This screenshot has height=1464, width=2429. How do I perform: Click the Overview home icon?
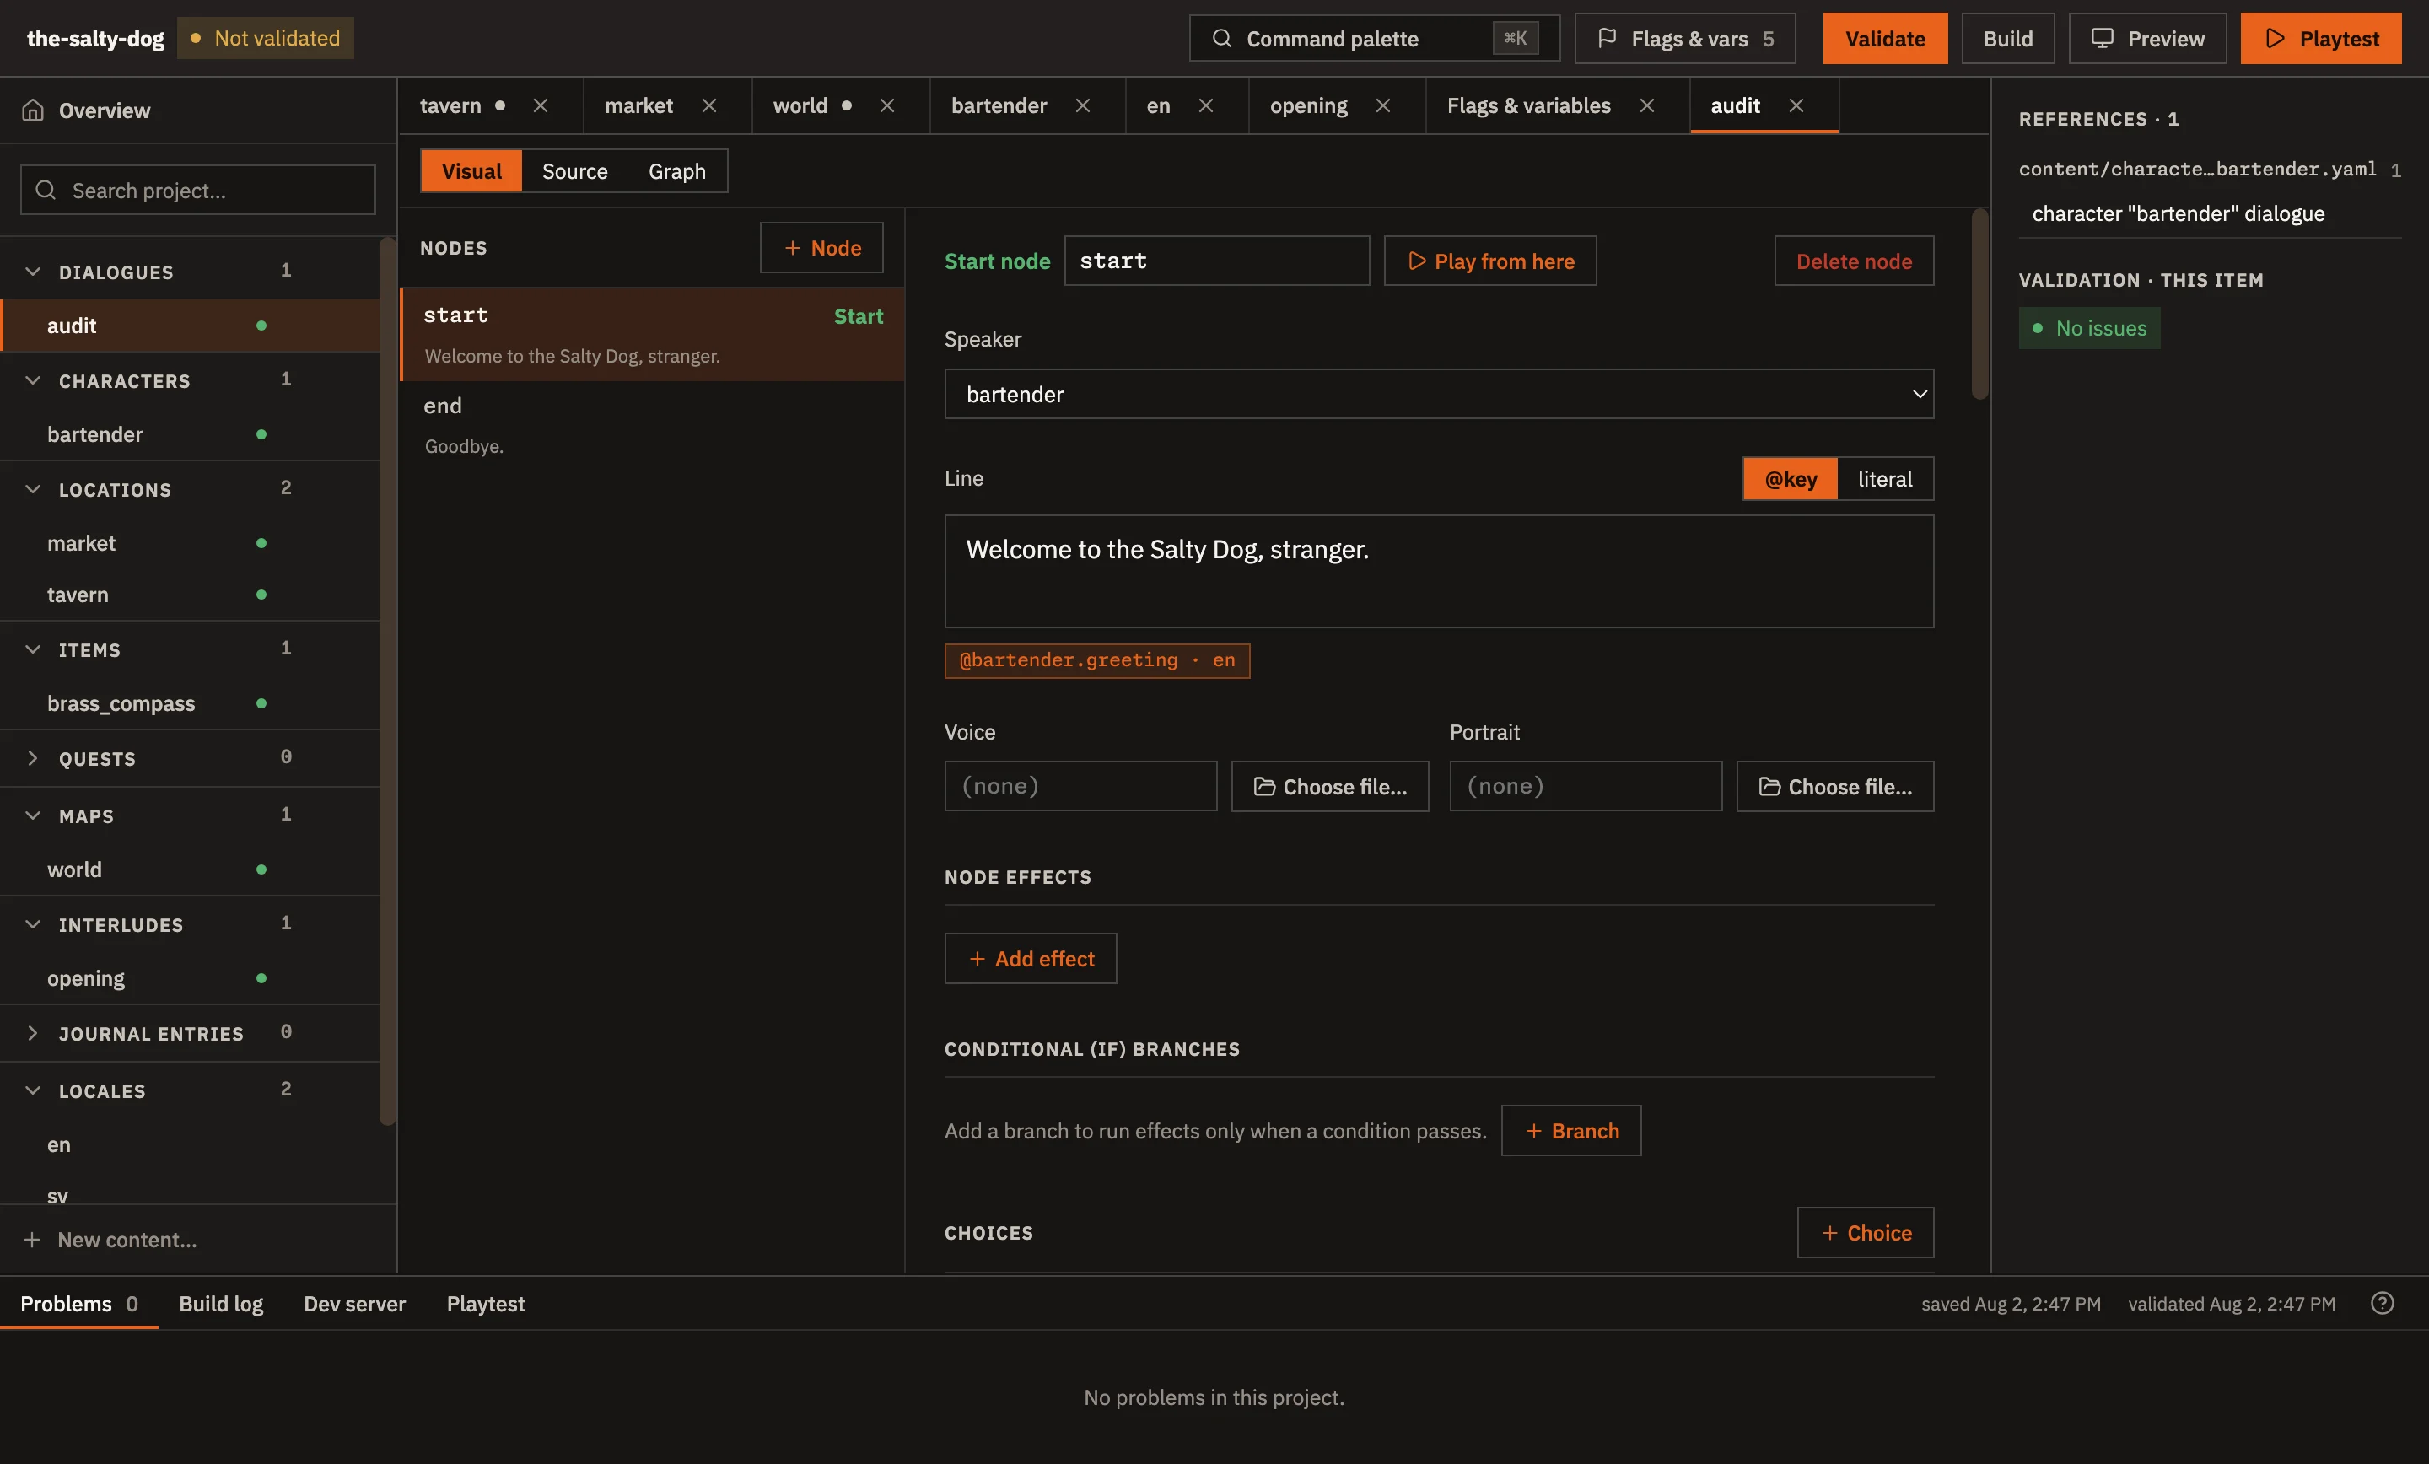pyautogui.click(x=33, y=110)
